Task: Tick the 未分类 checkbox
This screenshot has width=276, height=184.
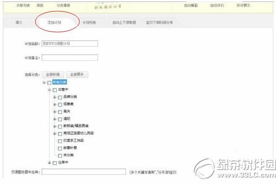Action: [60, 156]
